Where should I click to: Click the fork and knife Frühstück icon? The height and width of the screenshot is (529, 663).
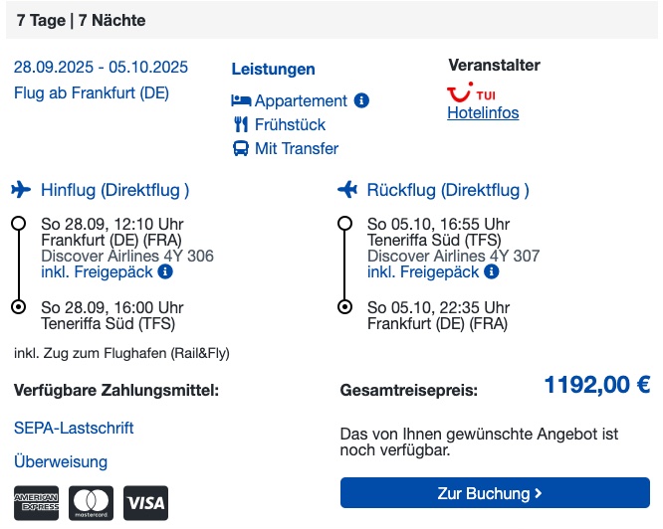tap(241, 124)
